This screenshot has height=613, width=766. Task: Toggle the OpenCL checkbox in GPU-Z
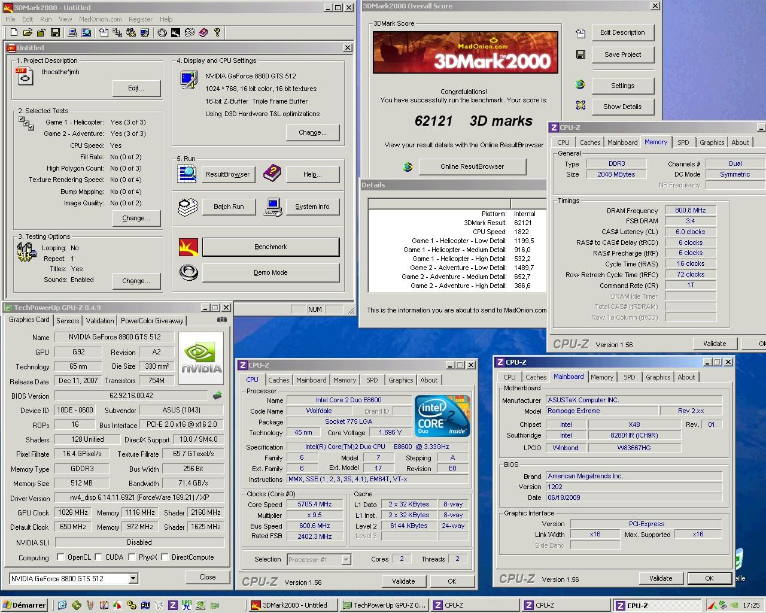60,557
